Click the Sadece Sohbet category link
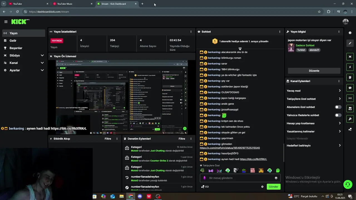 click(305, 45)
